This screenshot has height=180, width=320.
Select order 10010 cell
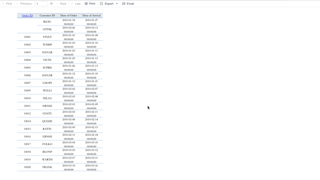point(27,98)
